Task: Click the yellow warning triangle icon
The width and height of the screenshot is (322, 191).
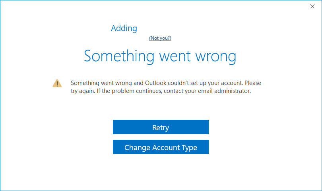Action: click(57, 83)
